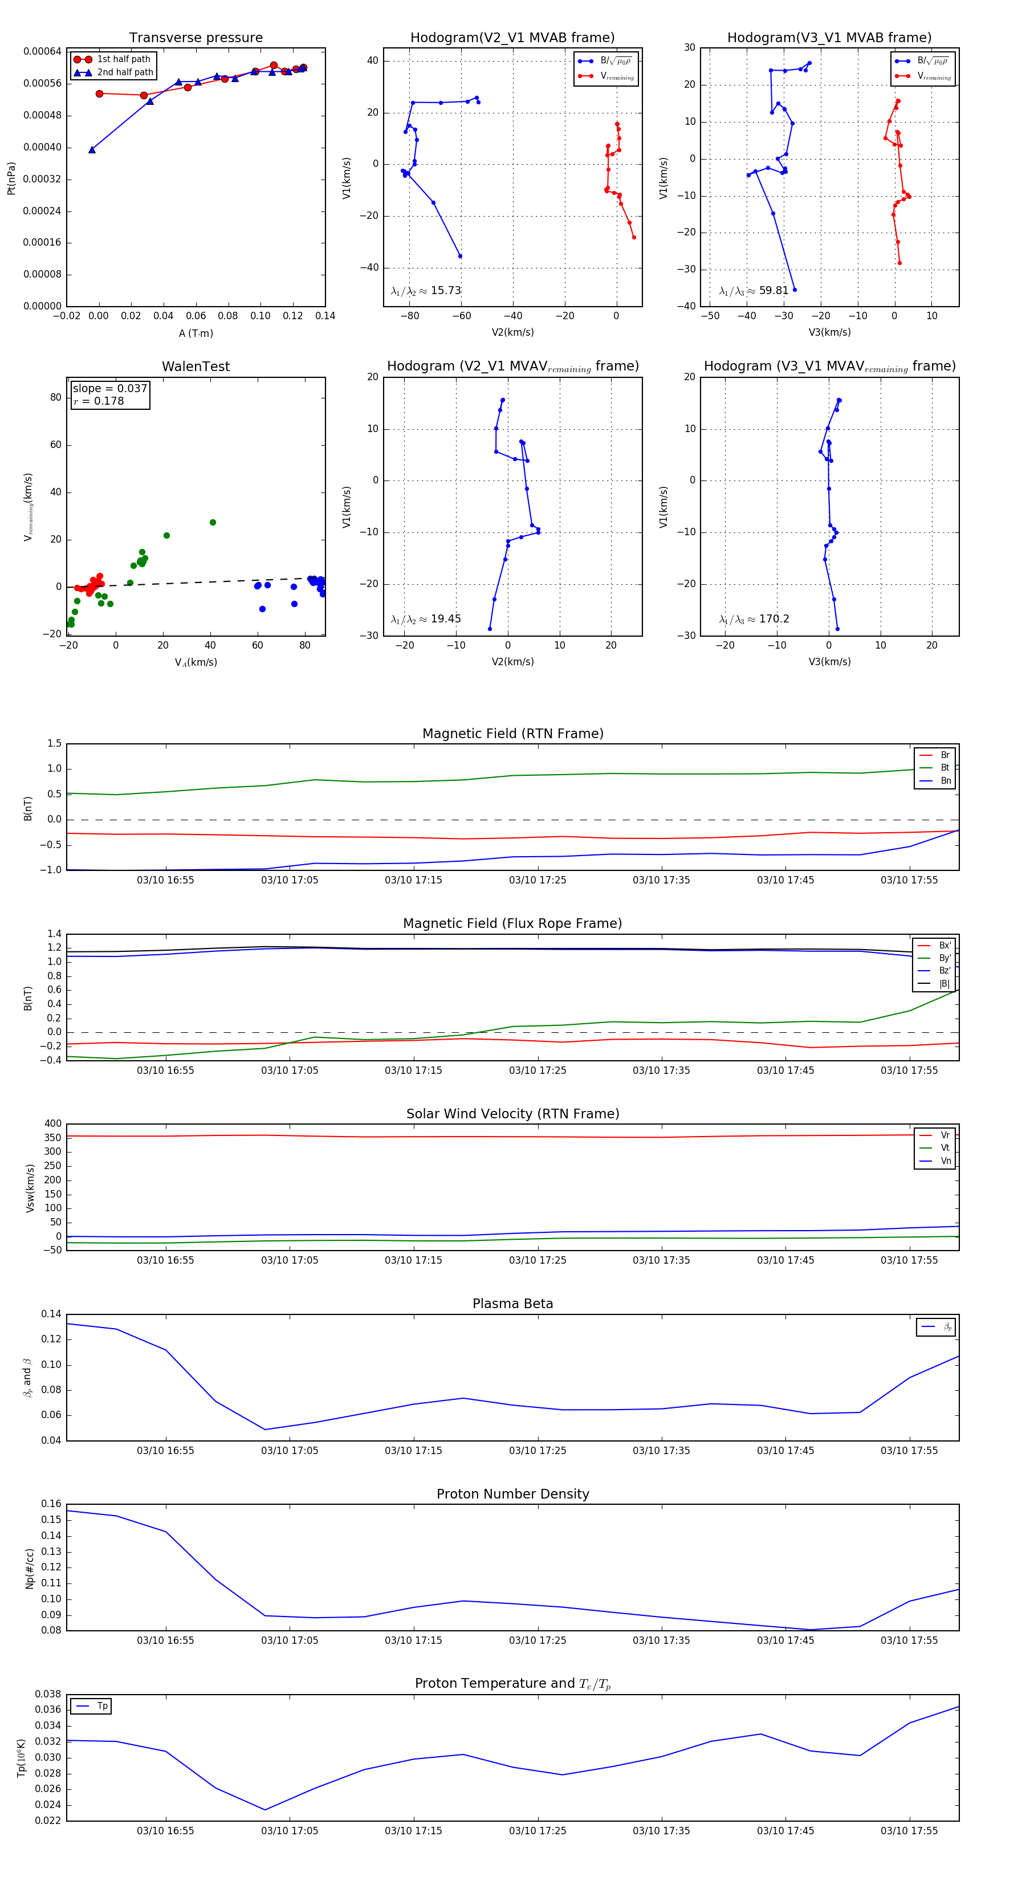Click the 'WalenTest' plot title

pos(196,367)
